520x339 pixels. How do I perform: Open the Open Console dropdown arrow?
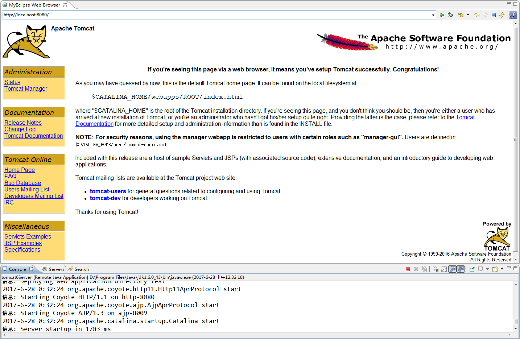click(502, 269)
